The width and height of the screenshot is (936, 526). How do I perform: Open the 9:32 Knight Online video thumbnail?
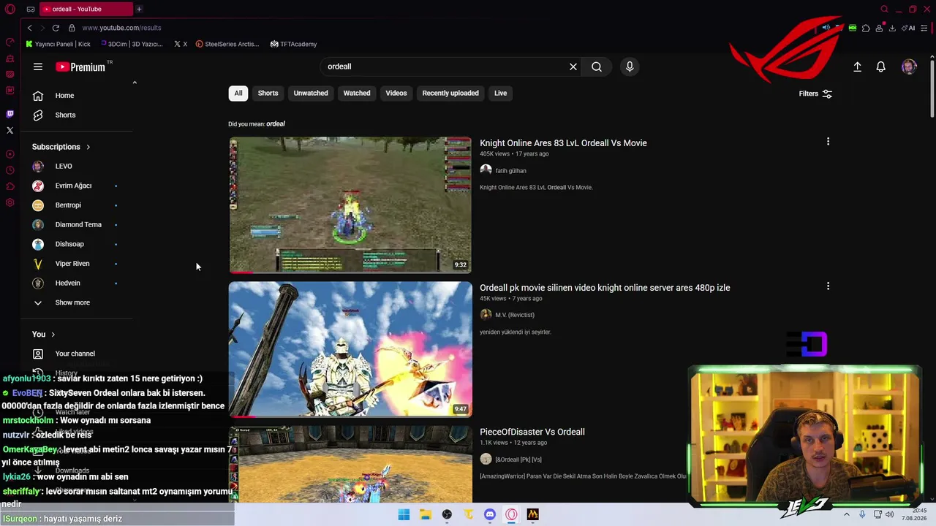coord(350,205)
